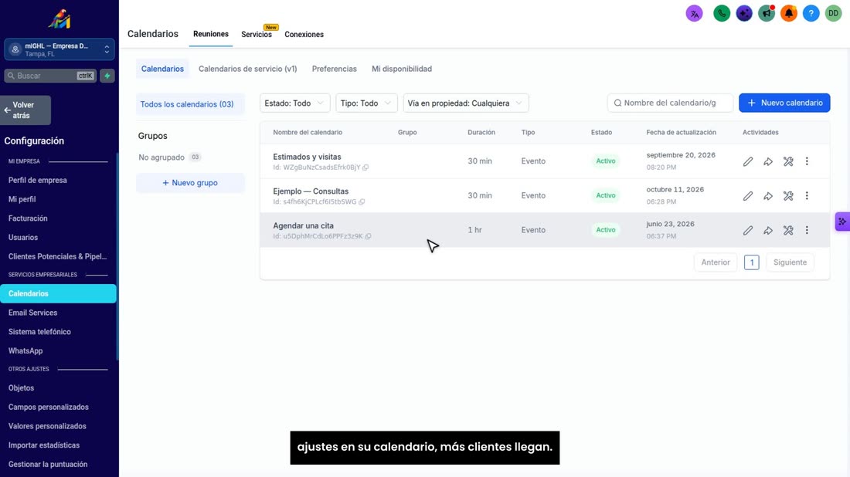Share the Ejemplo — Consultas calendar

[x=768, y=196]
